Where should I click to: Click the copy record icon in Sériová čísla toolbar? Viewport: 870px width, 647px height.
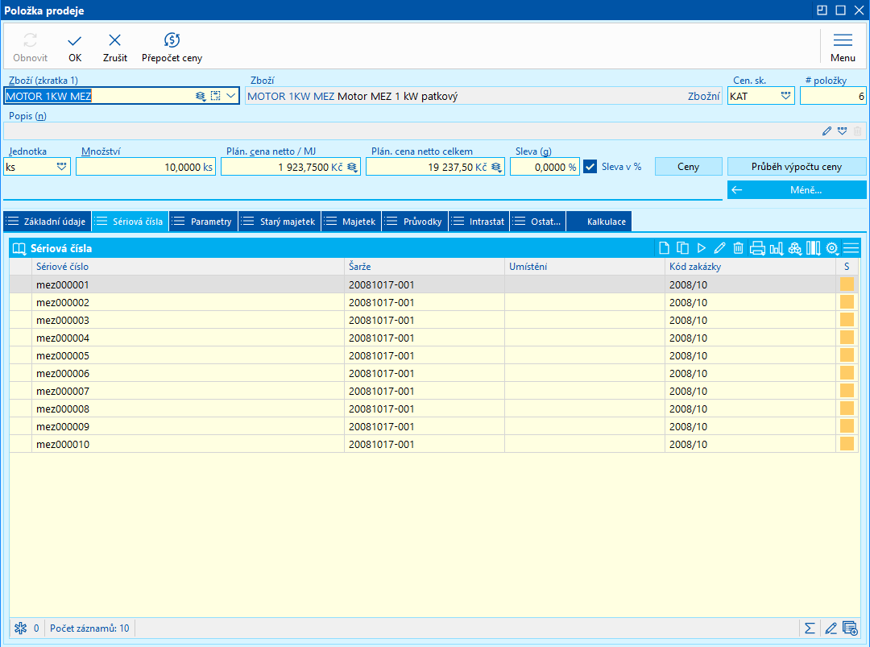click(x=682, y=248)
